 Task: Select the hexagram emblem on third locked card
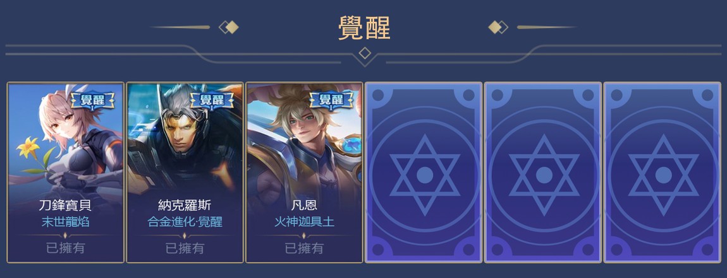point(664,175)
